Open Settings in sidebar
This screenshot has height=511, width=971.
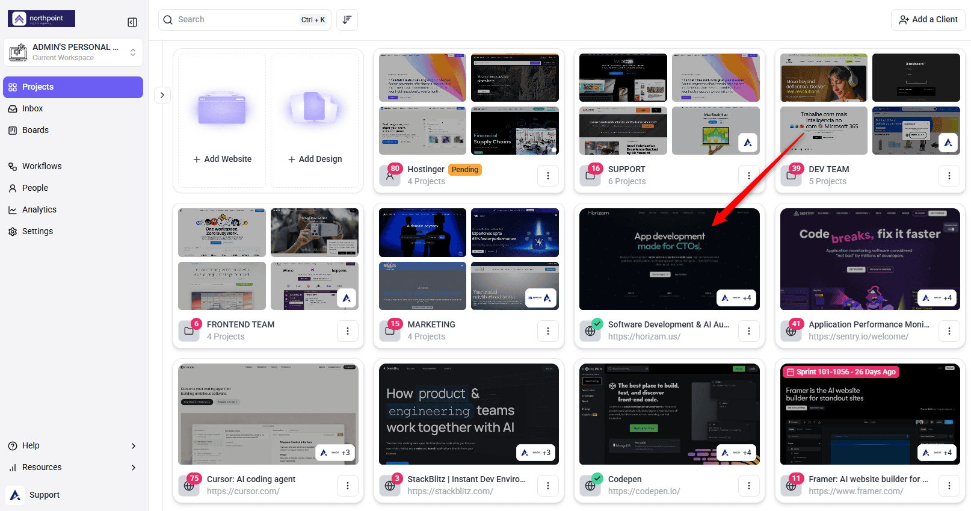73,232
